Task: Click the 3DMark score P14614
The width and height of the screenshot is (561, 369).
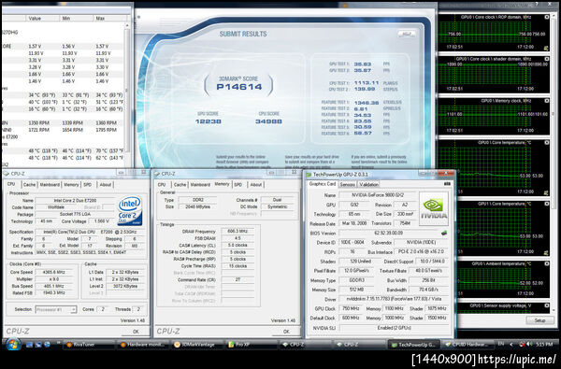Action: point(239,87)
